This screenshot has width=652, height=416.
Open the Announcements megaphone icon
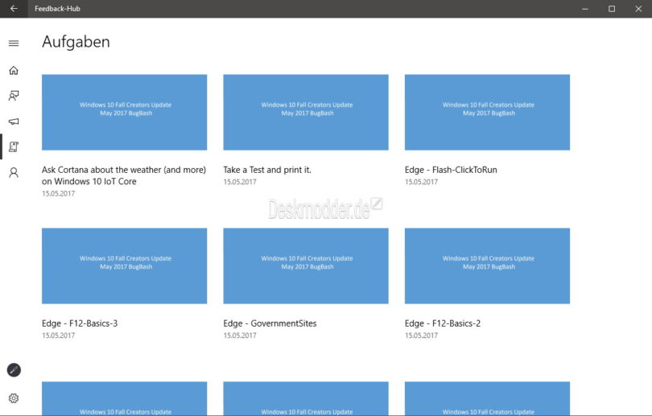coord(14,122)
